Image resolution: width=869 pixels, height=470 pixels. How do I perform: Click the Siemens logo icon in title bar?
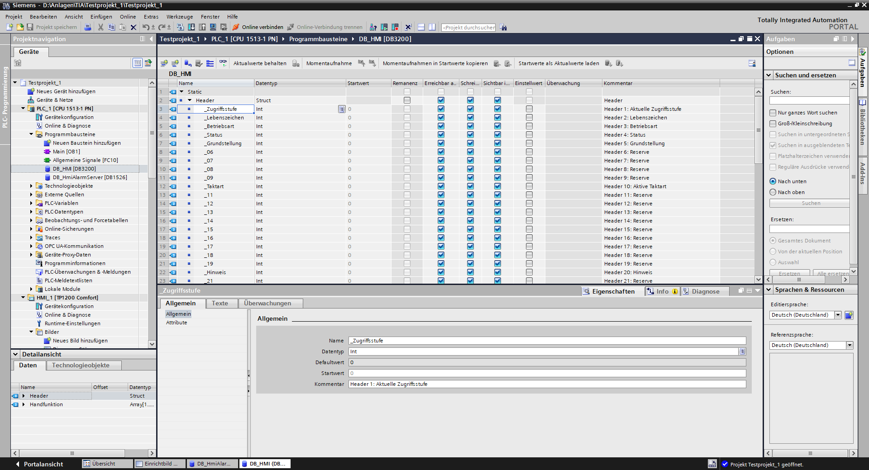(x=6, y=5)
